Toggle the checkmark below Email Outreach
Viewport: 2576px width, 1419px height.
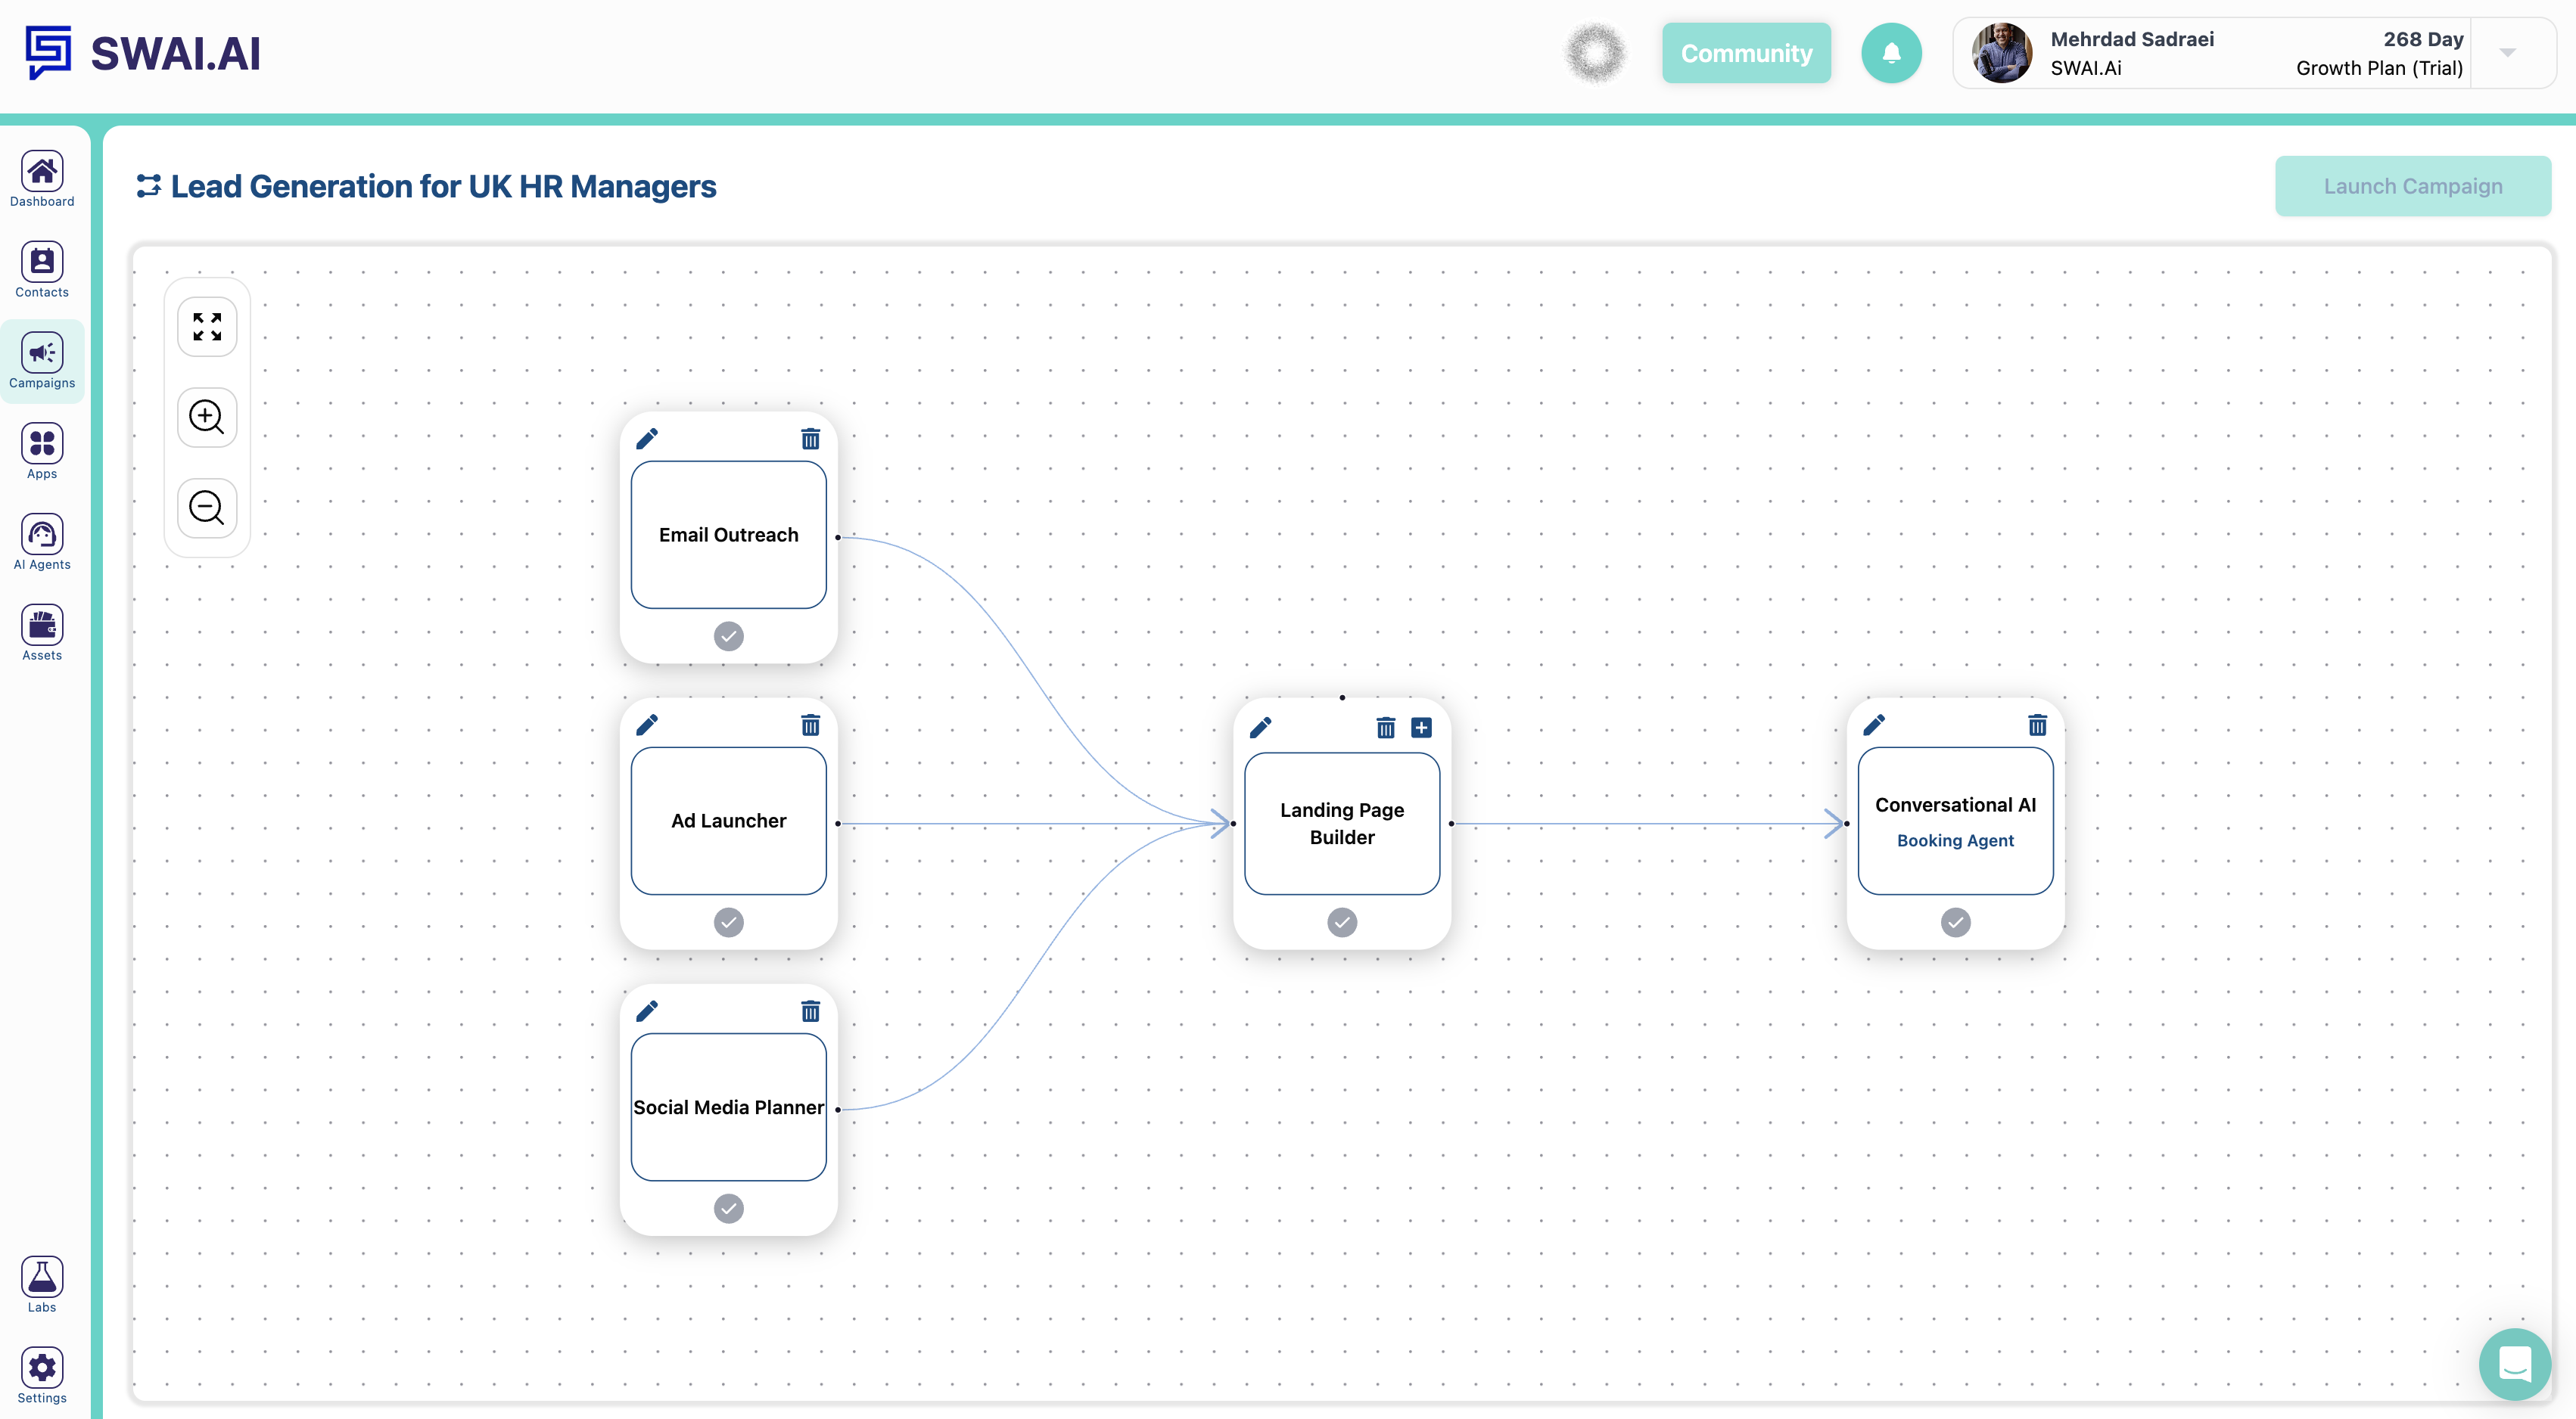pyautogui.click(x=728, y=635)
